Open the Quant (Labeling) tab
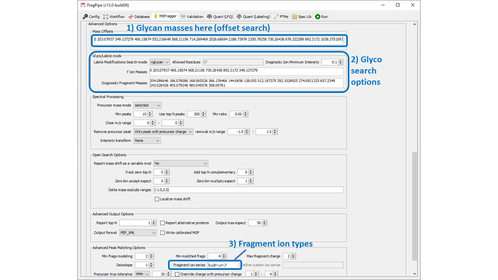The image size is (498, 280). pyautogui.click(x=253, y=17)
